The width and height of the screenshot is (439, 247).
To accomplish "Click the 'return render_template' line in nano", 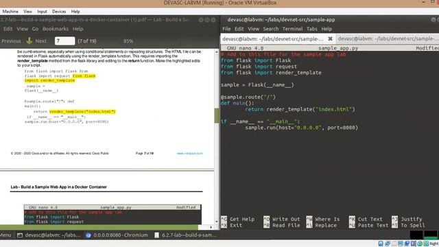I will point(300,109).
